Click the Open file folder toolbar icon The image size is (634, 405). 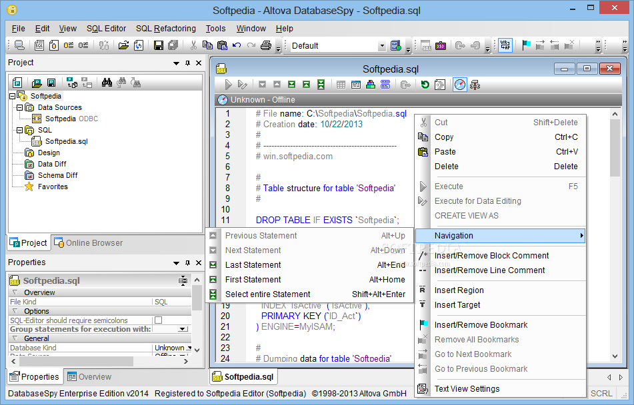(123, 45)
